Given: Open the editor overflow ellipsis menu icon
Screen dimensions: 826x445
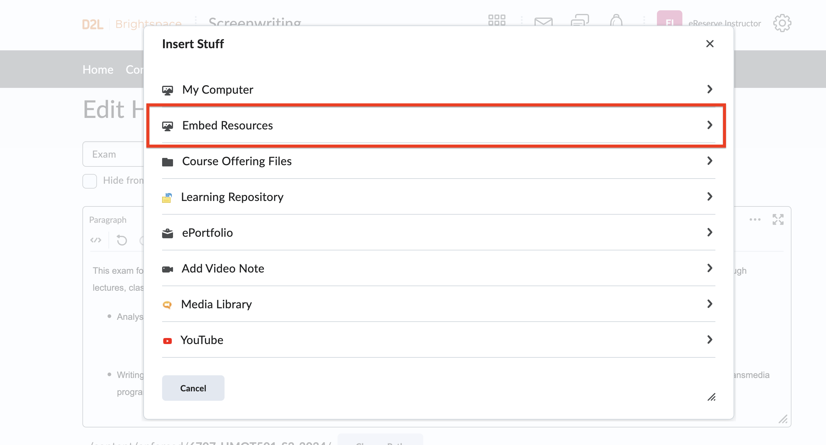Looking at the screenshot, I should [x=755, y=219].
